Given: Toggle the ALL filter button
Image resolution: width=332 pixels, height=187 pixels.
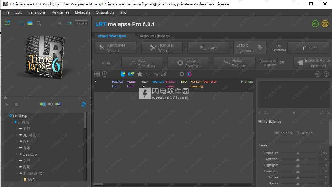Looking at the screenshot, I should (x=60, y=23).
